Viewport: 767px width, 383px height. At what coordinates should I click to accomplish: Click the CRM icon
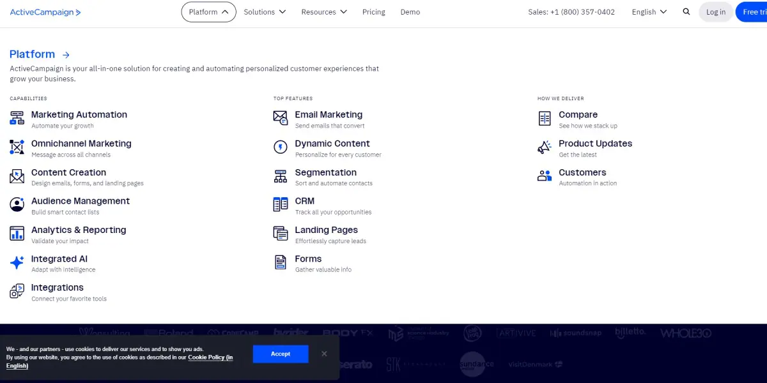click(x=281, y=205)
